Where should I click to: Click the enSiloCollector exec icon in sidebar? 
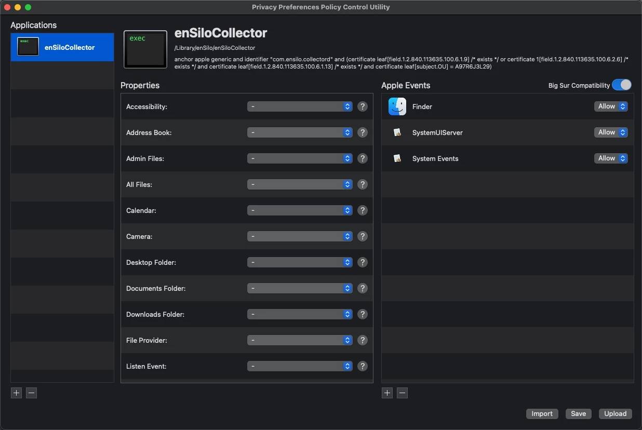28,47
